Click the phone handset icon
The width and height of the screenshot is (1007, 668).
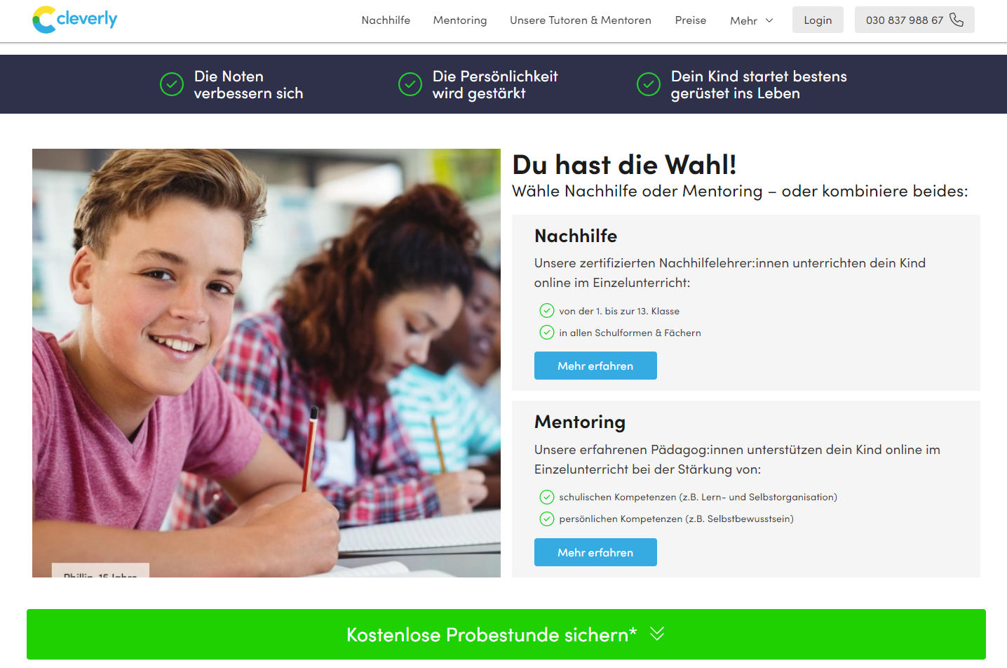point(957,20)
